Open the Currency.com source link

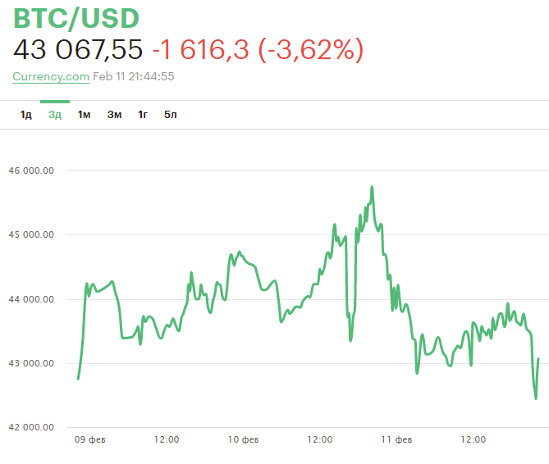(51, 76)
